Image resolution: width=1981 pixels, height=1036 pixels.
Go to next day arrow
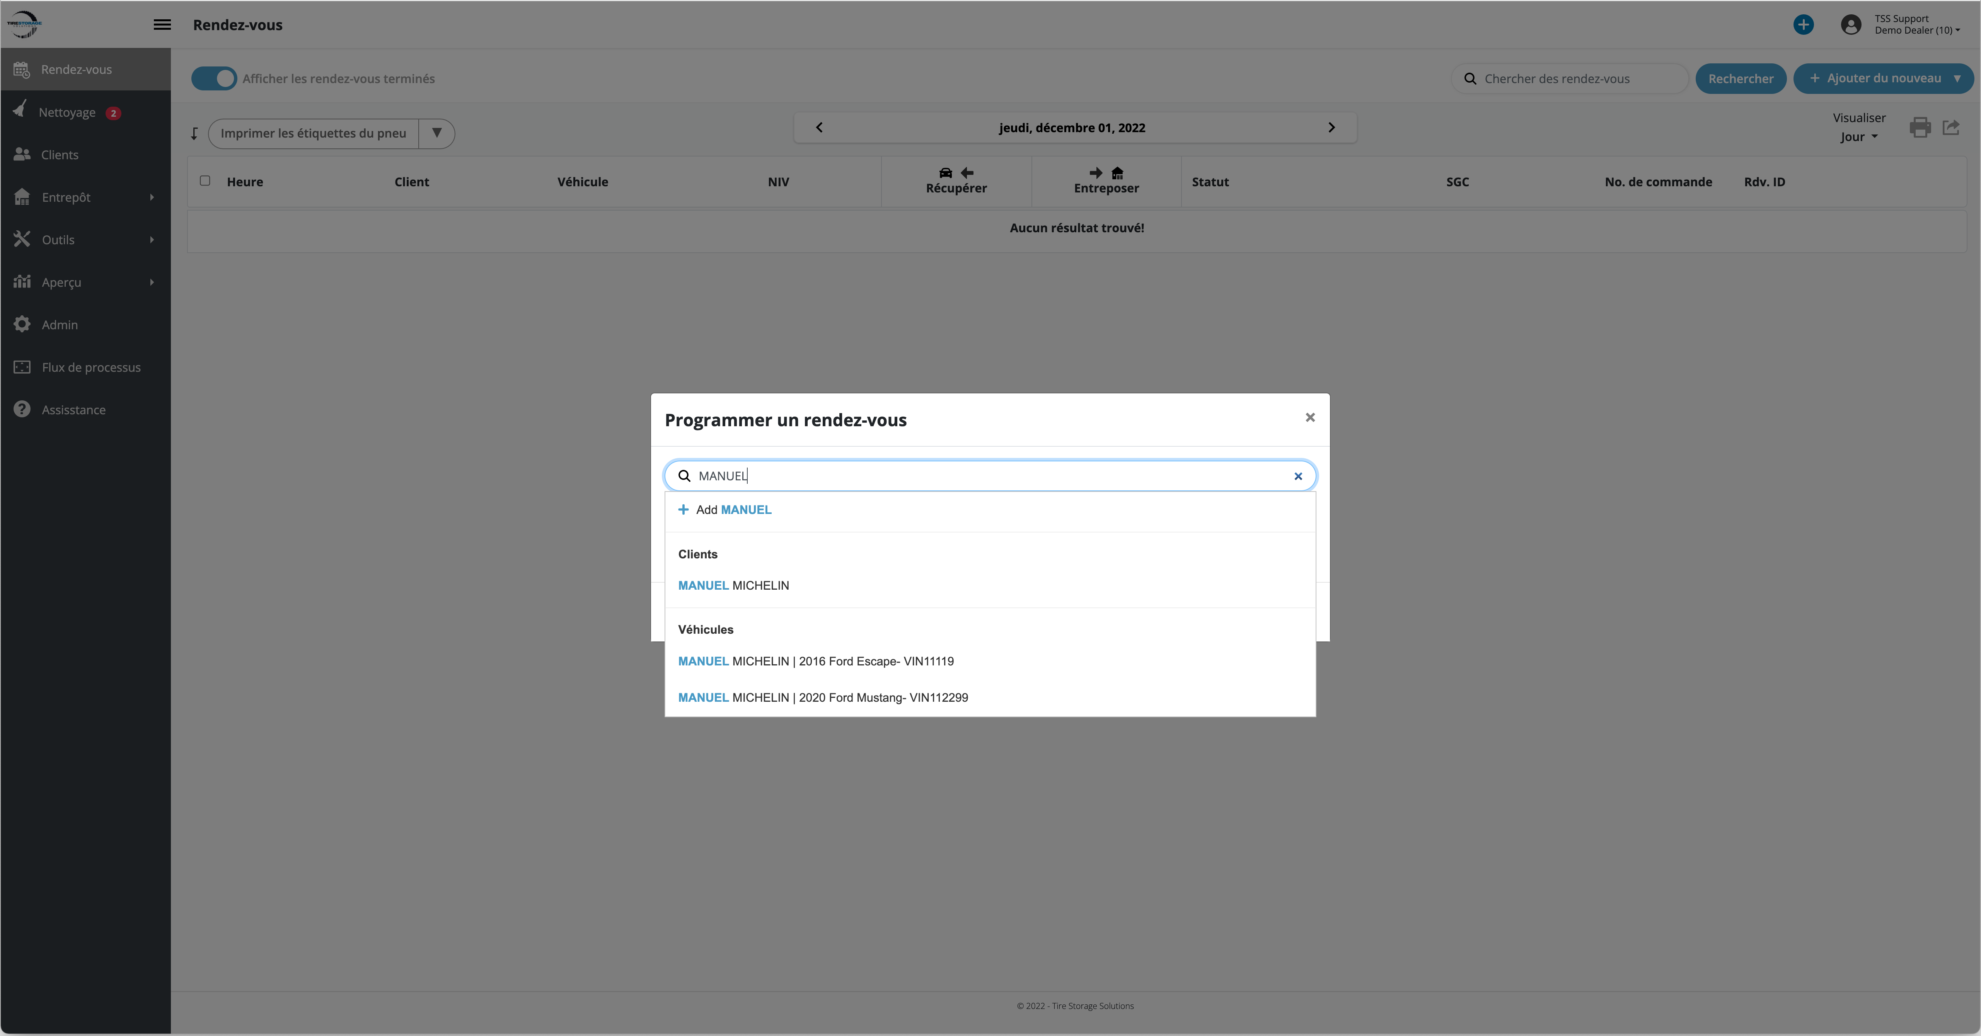click(x=1331, y=128)
